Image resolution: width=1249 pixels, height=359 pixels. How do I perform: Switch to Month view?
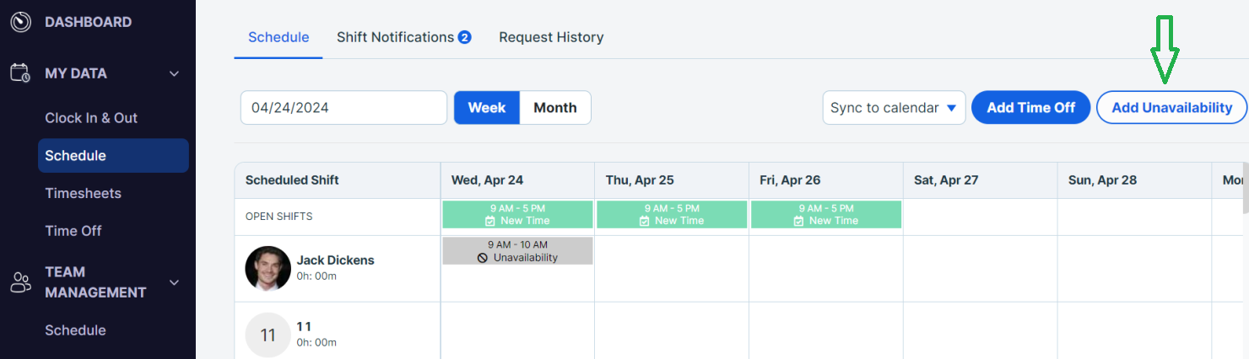coord(555,108)
